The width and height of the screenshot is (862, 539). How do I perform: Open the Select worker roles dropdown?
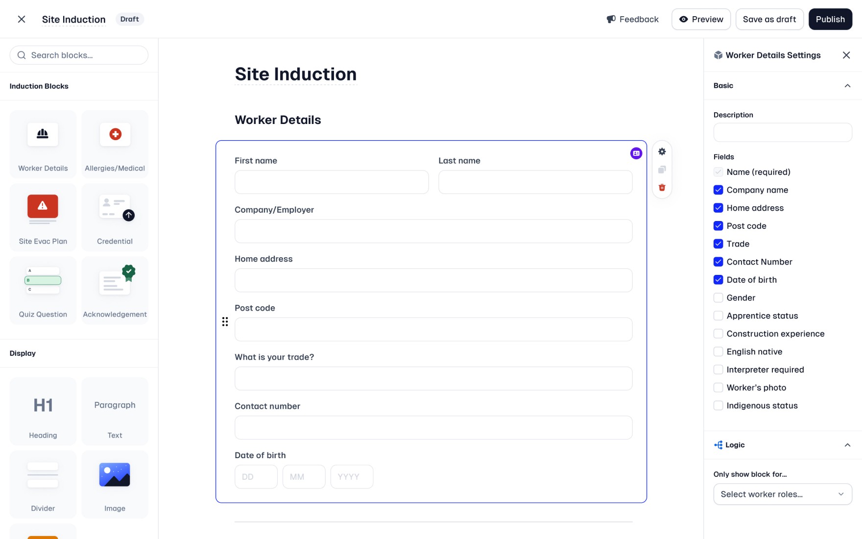(x=783, y=494)
